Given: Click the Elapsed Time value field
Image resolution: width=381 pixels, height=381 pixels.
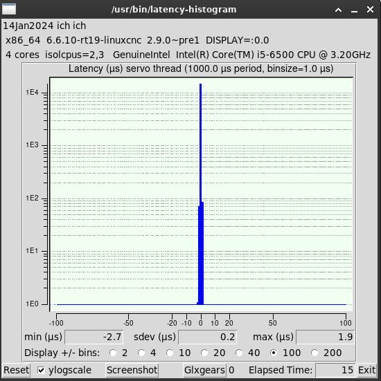Looking at the screenshot, I should point(335,371).
